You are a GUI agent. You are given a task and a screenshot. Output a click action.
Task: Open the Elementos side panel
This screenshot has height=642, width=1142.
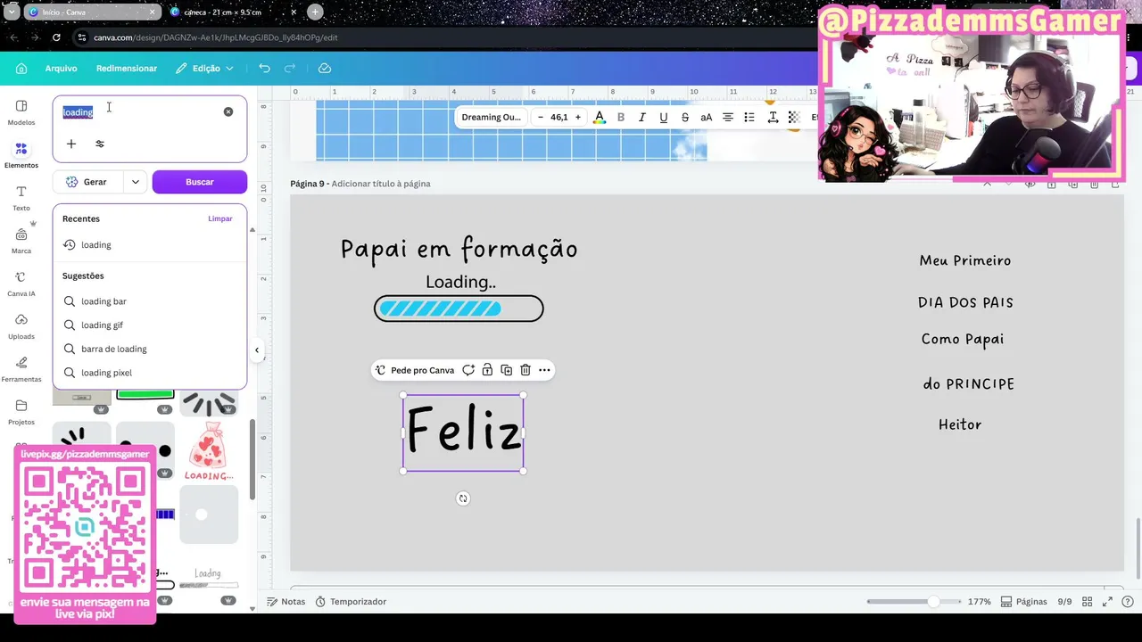(x=21, y=155)
